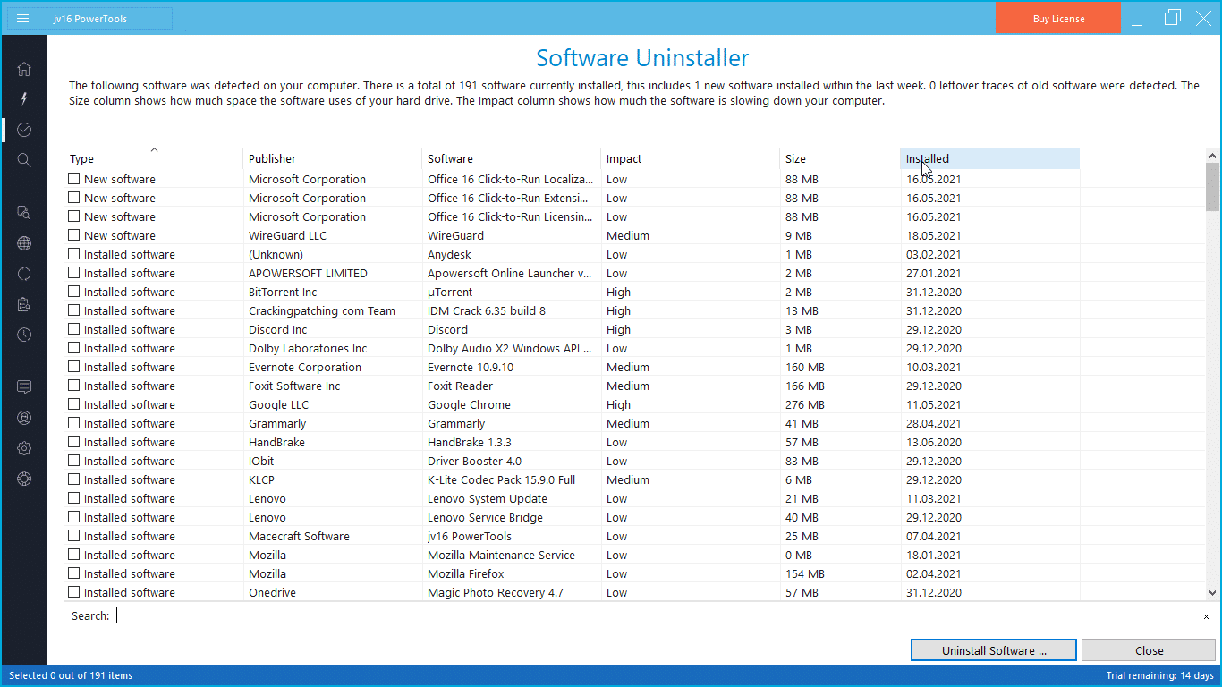This screenshot has height=687, width=1222.
Task: Open the lifebuoy support sidebar icon
Action: (x=24, y=479)
